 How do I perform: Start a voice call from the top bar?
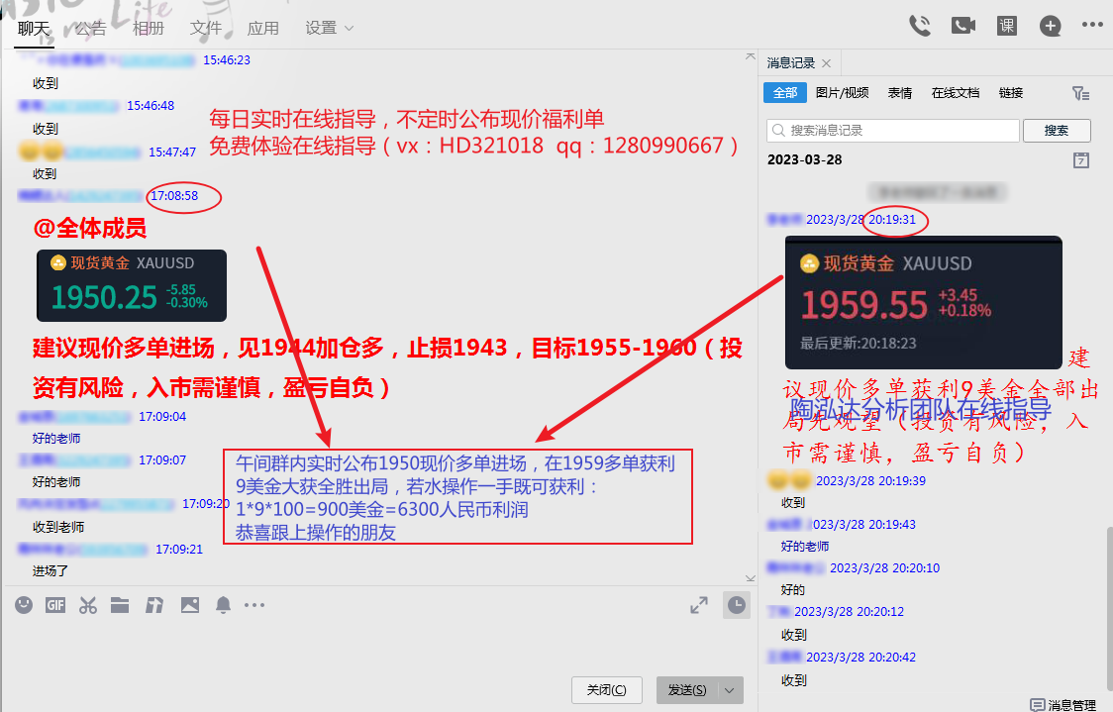coord(920,27)
